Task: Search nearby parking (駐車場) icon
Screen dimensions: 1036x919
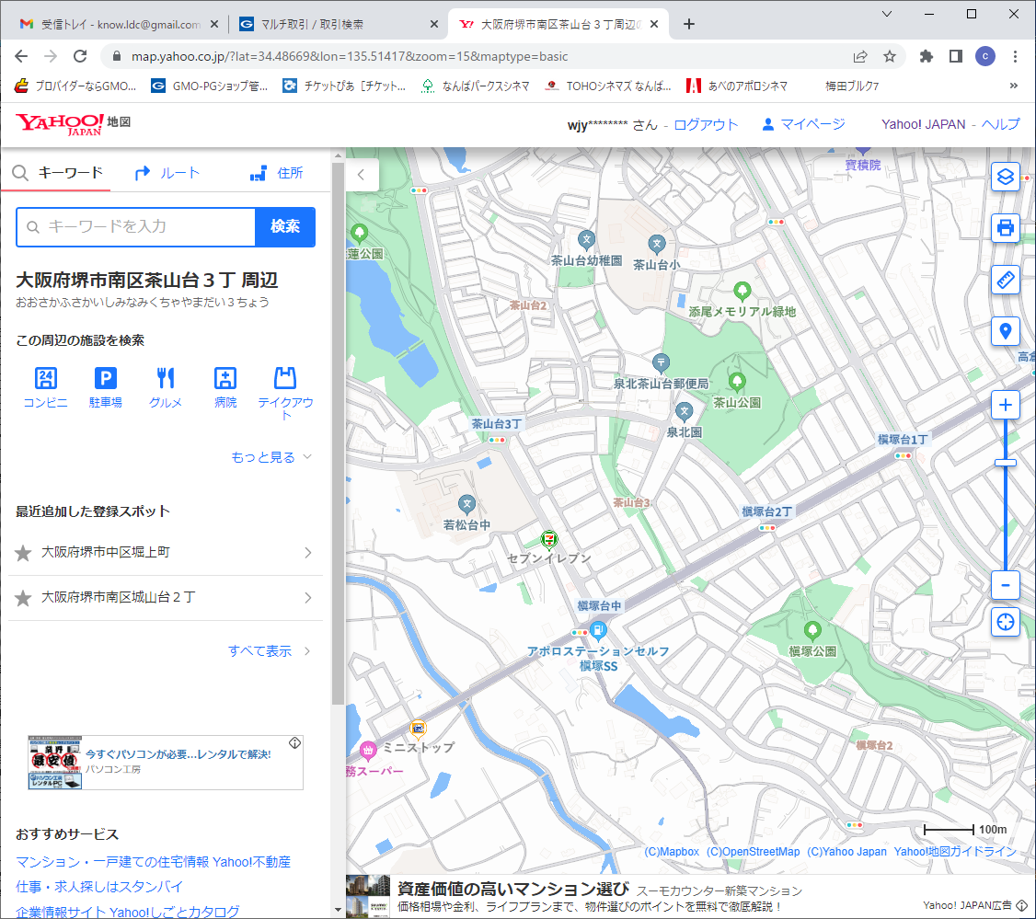Action: (x=106, y=378)
